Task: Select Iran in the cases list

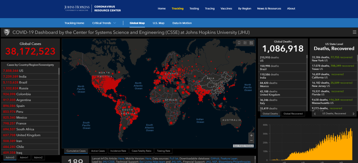Action: click(30, 141)
